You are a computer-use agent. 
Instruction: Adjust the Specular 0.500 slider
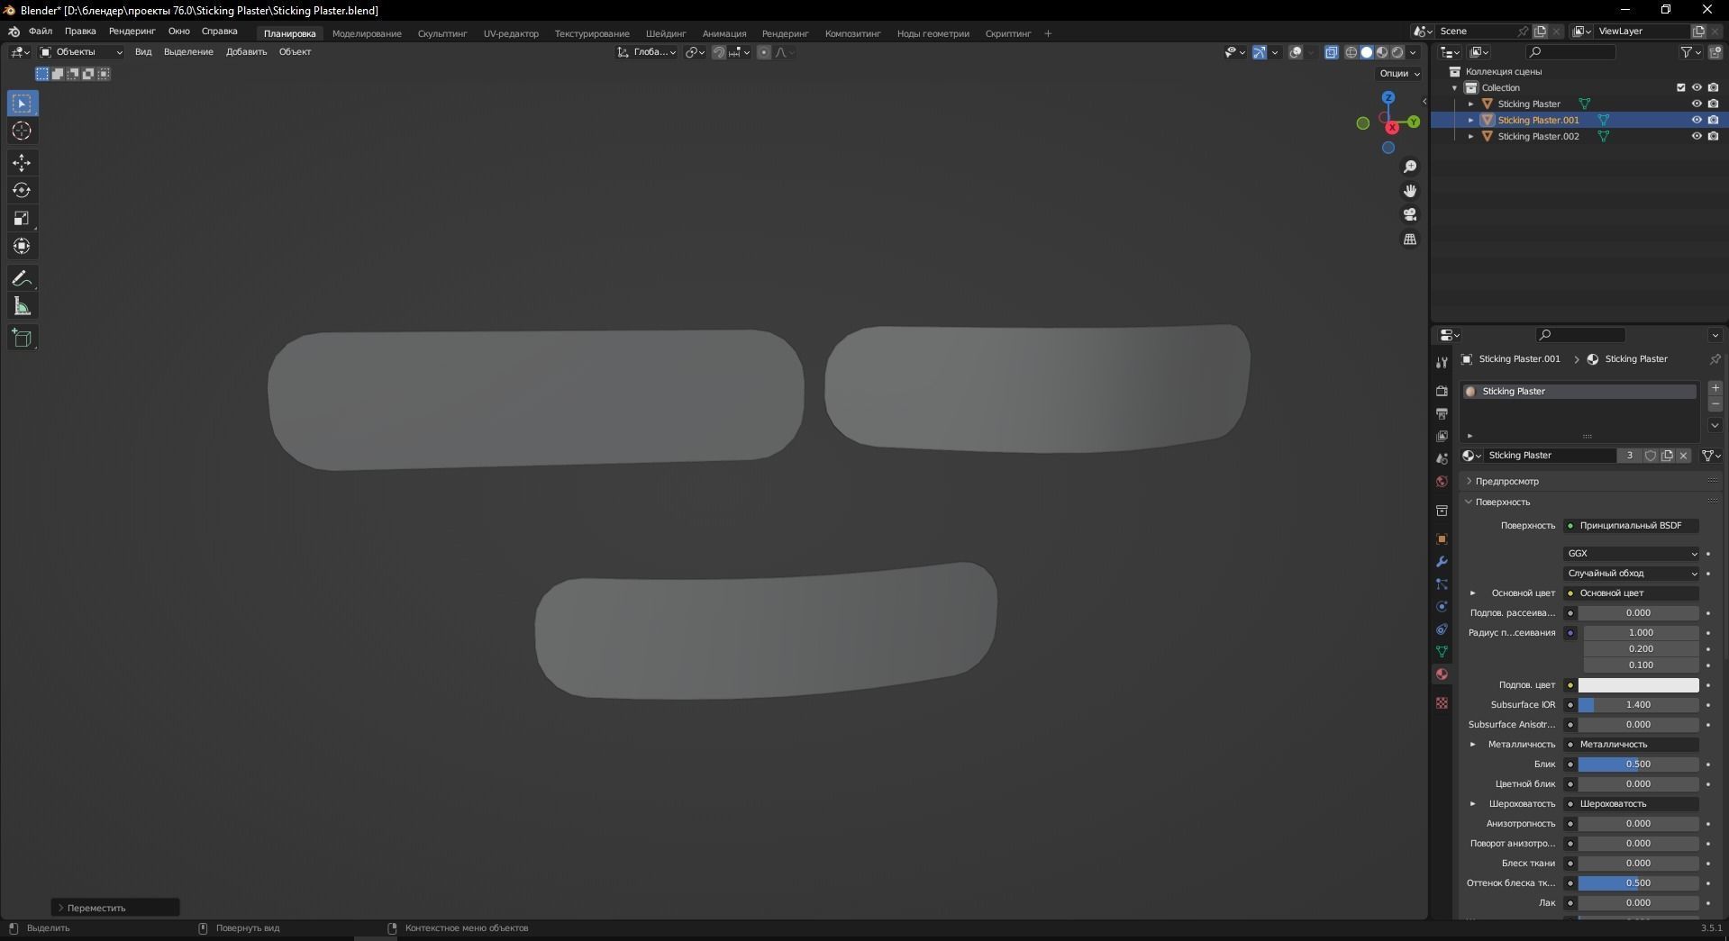pos(1638,765)
